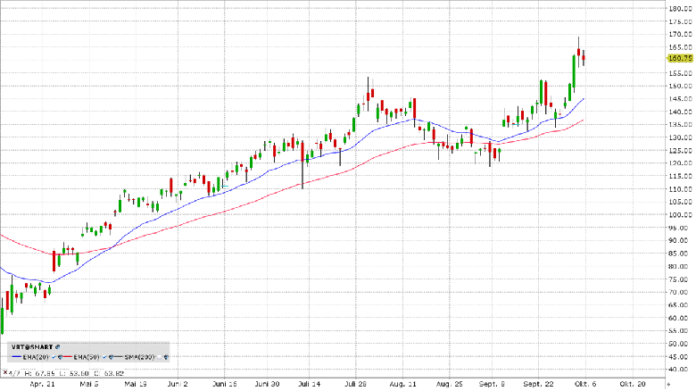
Task: Click the Juni 30 date axis label
Action: pos(268,385)
